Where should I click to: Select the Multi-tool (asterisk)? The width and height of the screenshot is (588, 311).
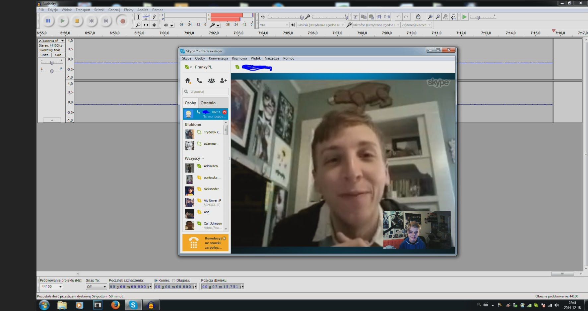[154, 25]
